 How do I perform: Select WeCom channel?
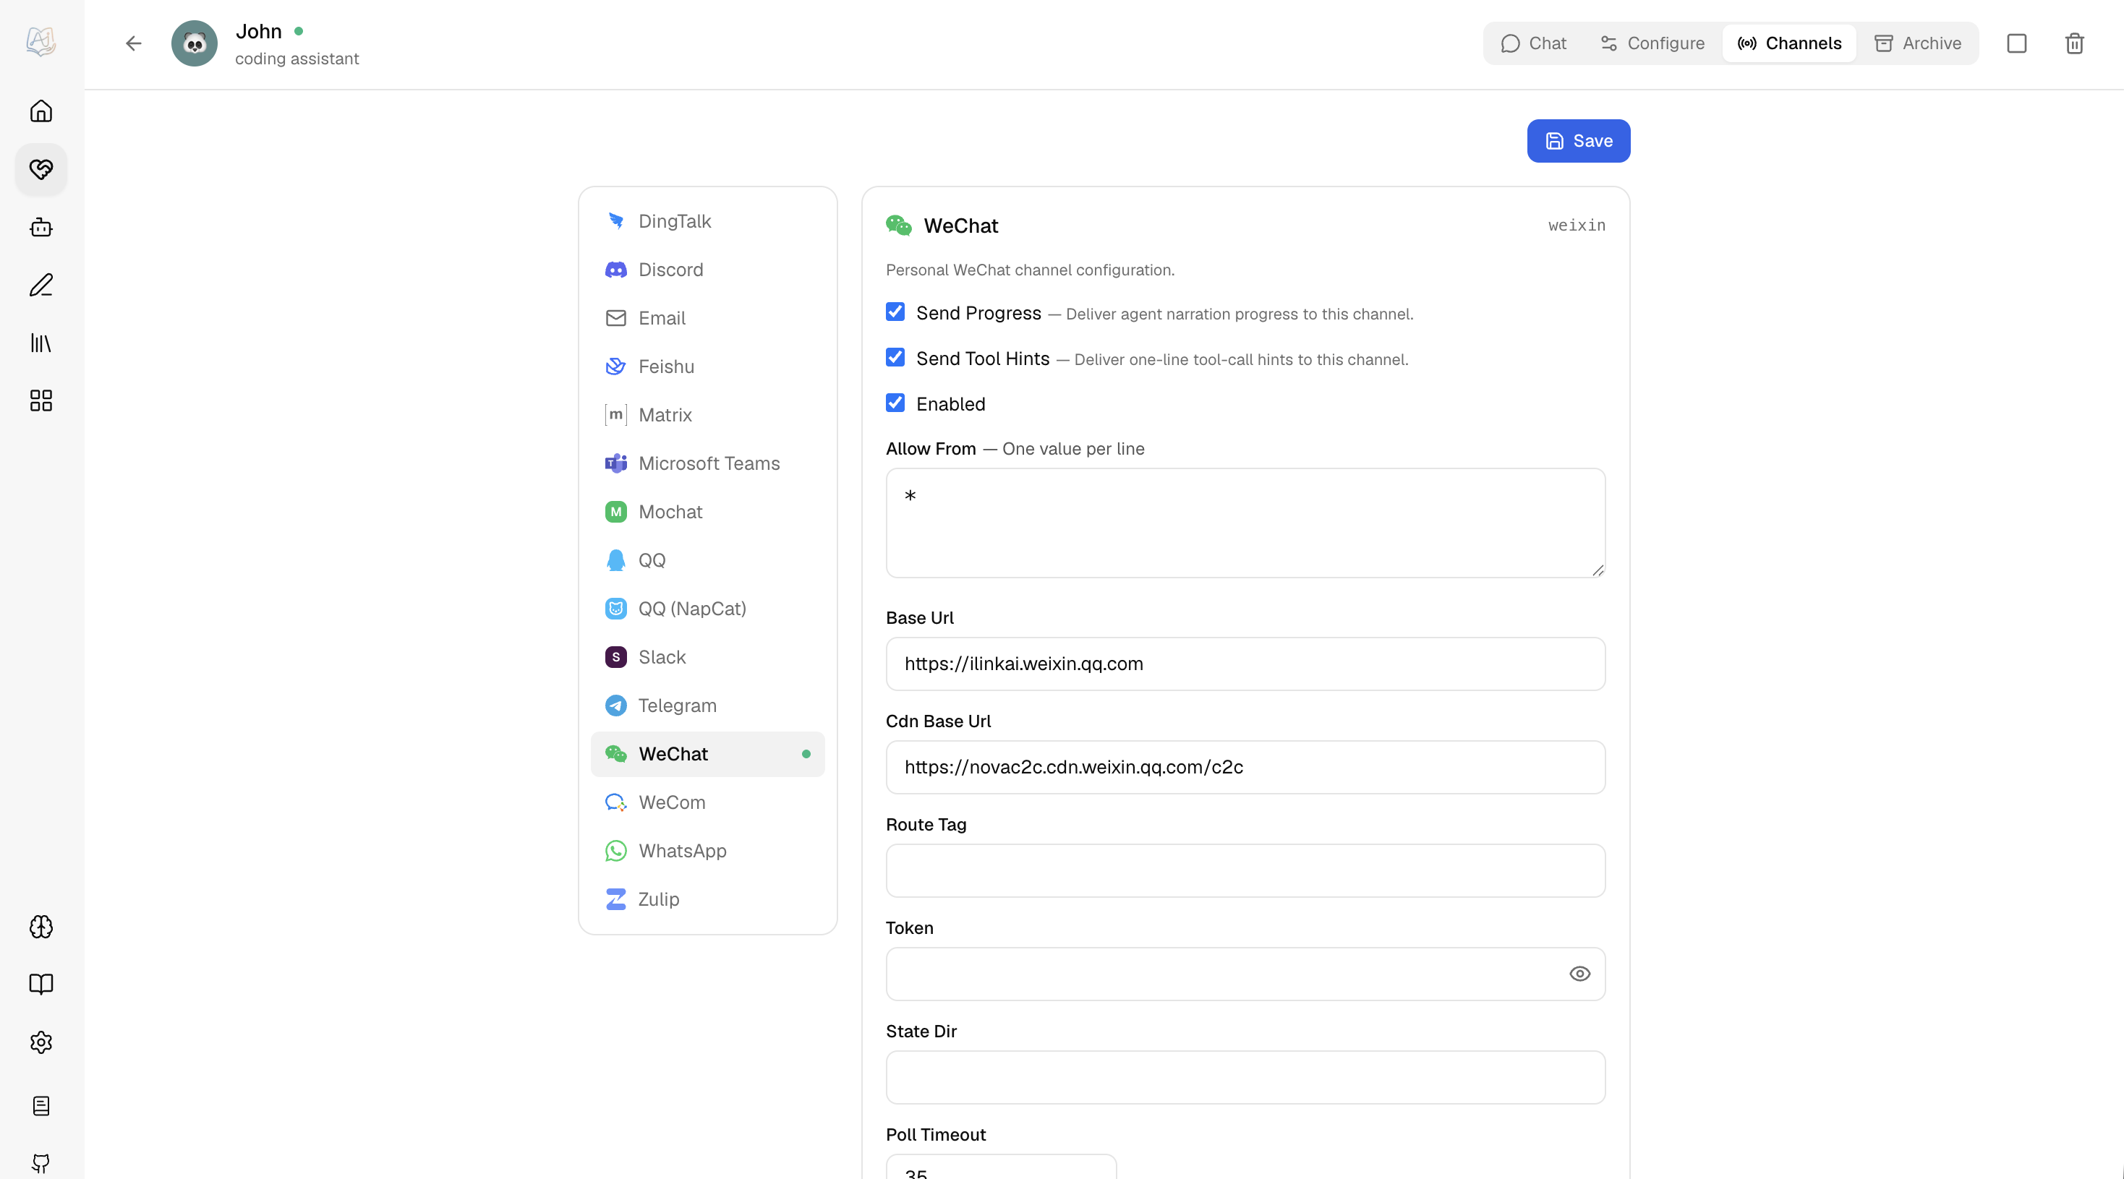707,802
